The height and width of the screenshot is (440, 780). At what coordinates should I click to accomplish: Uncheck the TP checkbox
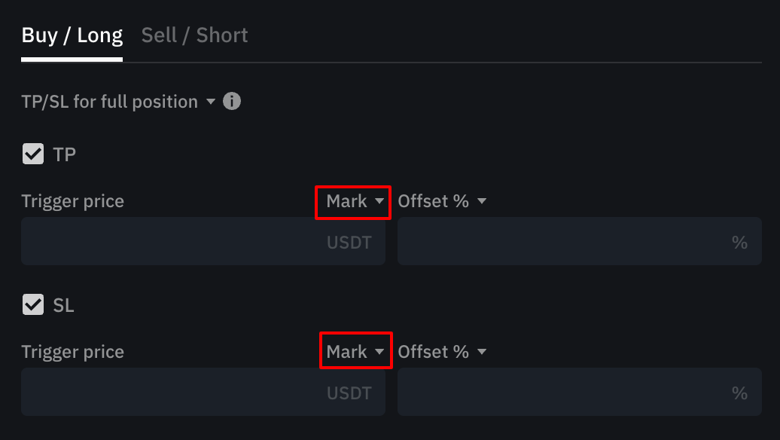[x=33, y=154]
